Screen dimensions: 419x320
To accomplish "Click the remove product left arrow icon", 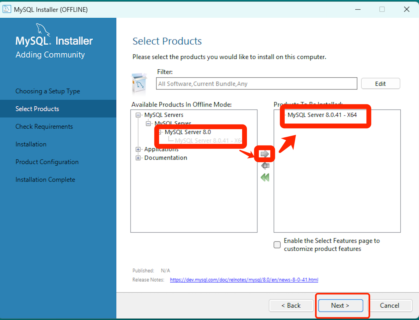I will pos(265,166).
